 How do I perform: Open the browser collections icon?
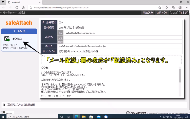173,7
